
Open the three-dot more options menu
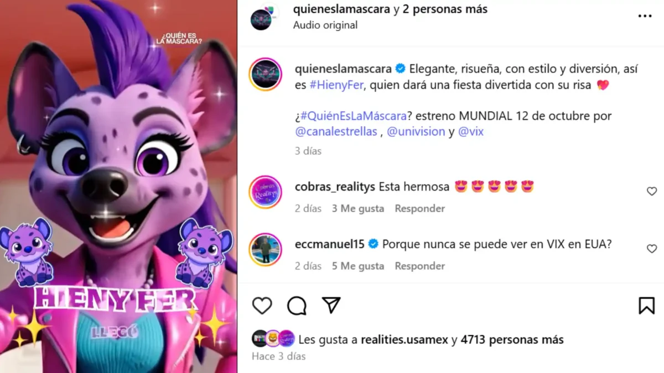coord(645,16)
